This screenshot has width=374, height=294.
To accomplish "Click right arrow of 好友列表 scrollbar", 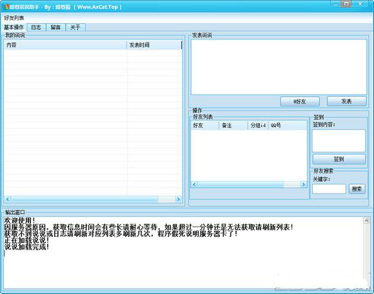I will [304, 184].
